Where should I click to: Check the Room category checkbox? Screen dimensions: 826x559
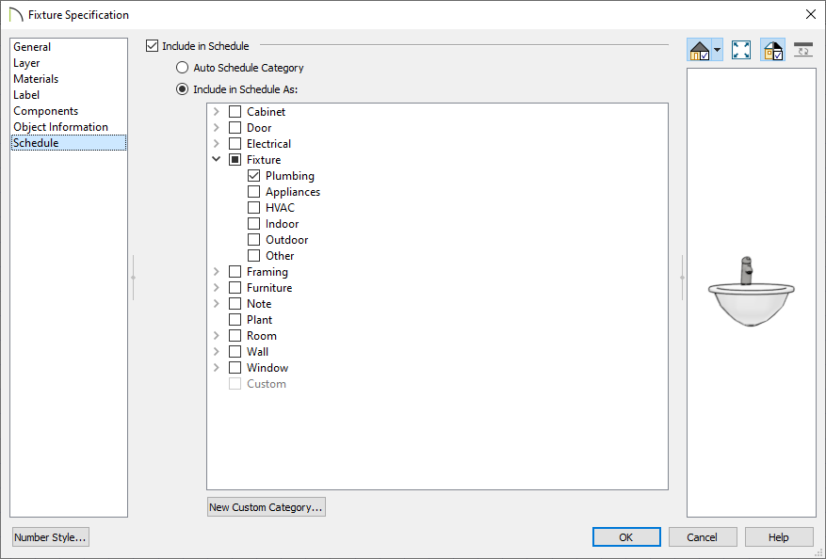click(x=235, y=335)
